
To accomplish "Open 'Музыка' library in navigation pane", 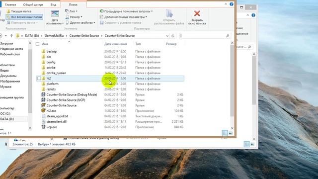I will 5,87.
